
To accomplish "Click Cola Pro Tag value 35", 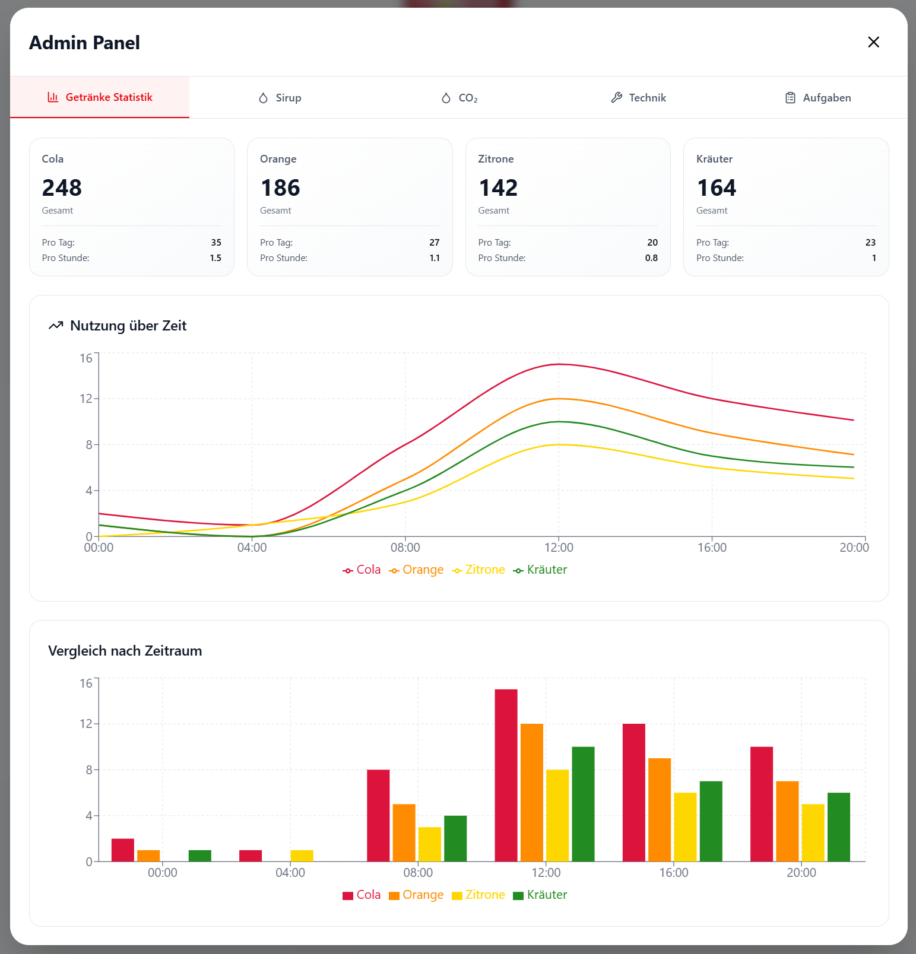I will tap(216, 243).
